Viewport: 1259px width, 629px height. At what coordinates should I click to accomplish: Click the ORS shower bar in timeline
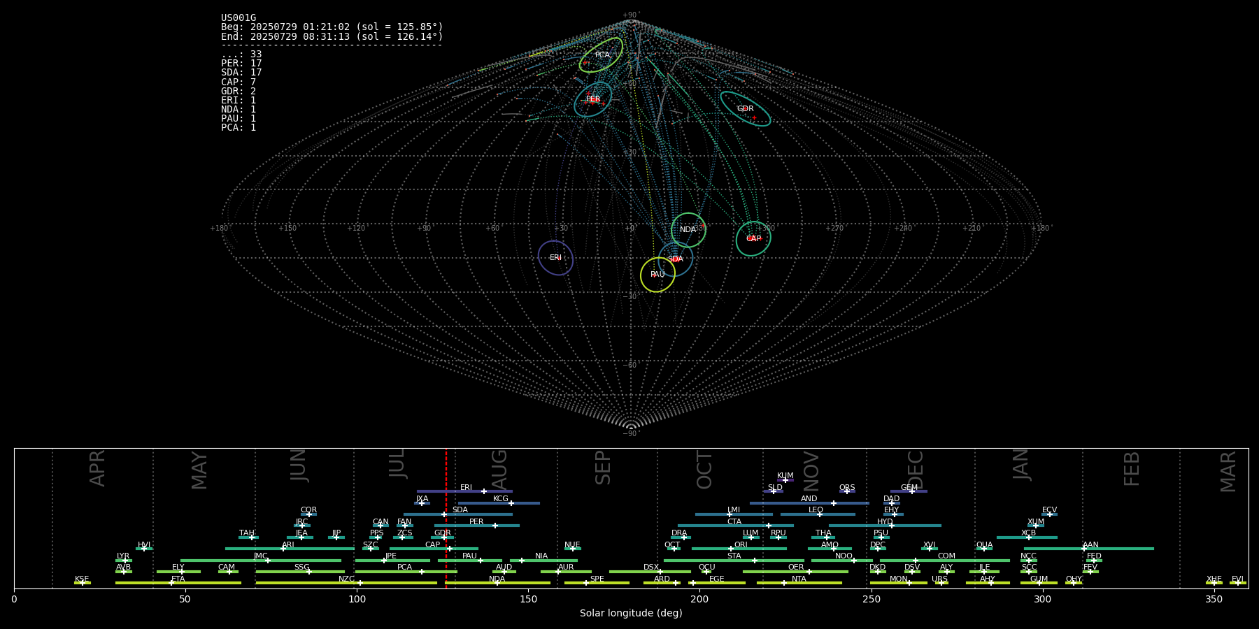(847, 491)
